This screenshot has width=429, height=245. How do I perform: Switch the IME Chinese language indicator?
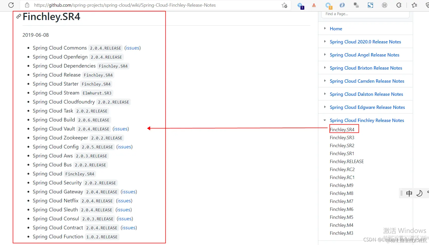pos(409,193)
